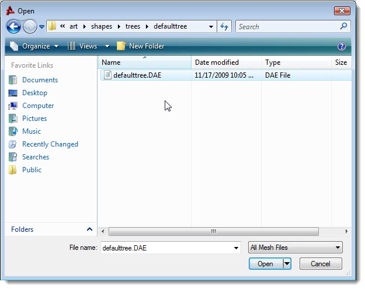Image resolution: width=365 pixels, height=289 pixels.
Task: Open Documents favorite link
Action: (x=40, y=80)
